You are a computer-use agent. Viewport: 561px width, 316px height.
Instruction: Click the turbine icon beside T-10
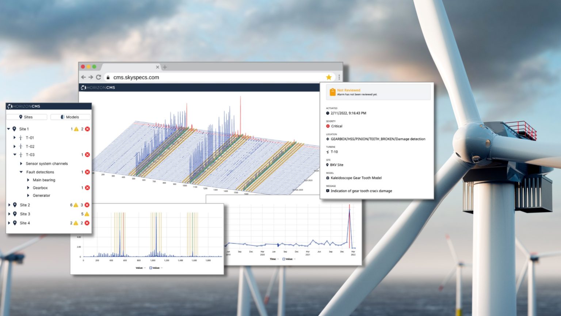point(328,152)
